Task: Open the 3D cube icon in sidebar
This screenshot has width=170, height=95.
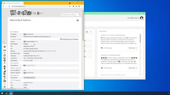Action: 5,60
